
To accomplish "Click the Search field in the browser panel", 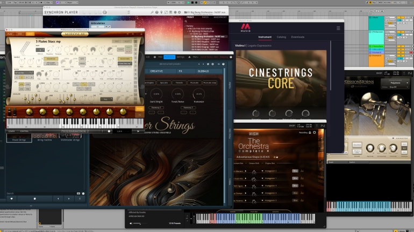I will point(41,193).
